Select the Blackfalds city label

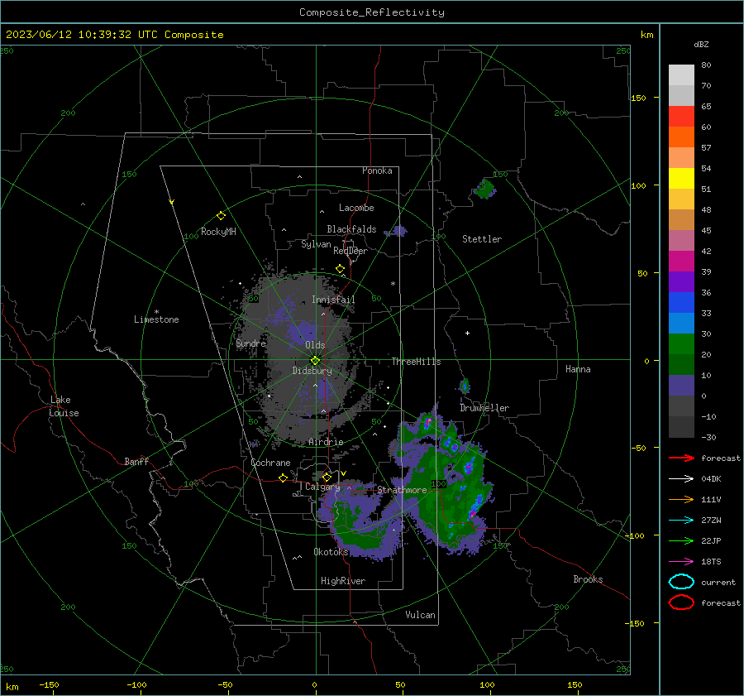point(351,229)
